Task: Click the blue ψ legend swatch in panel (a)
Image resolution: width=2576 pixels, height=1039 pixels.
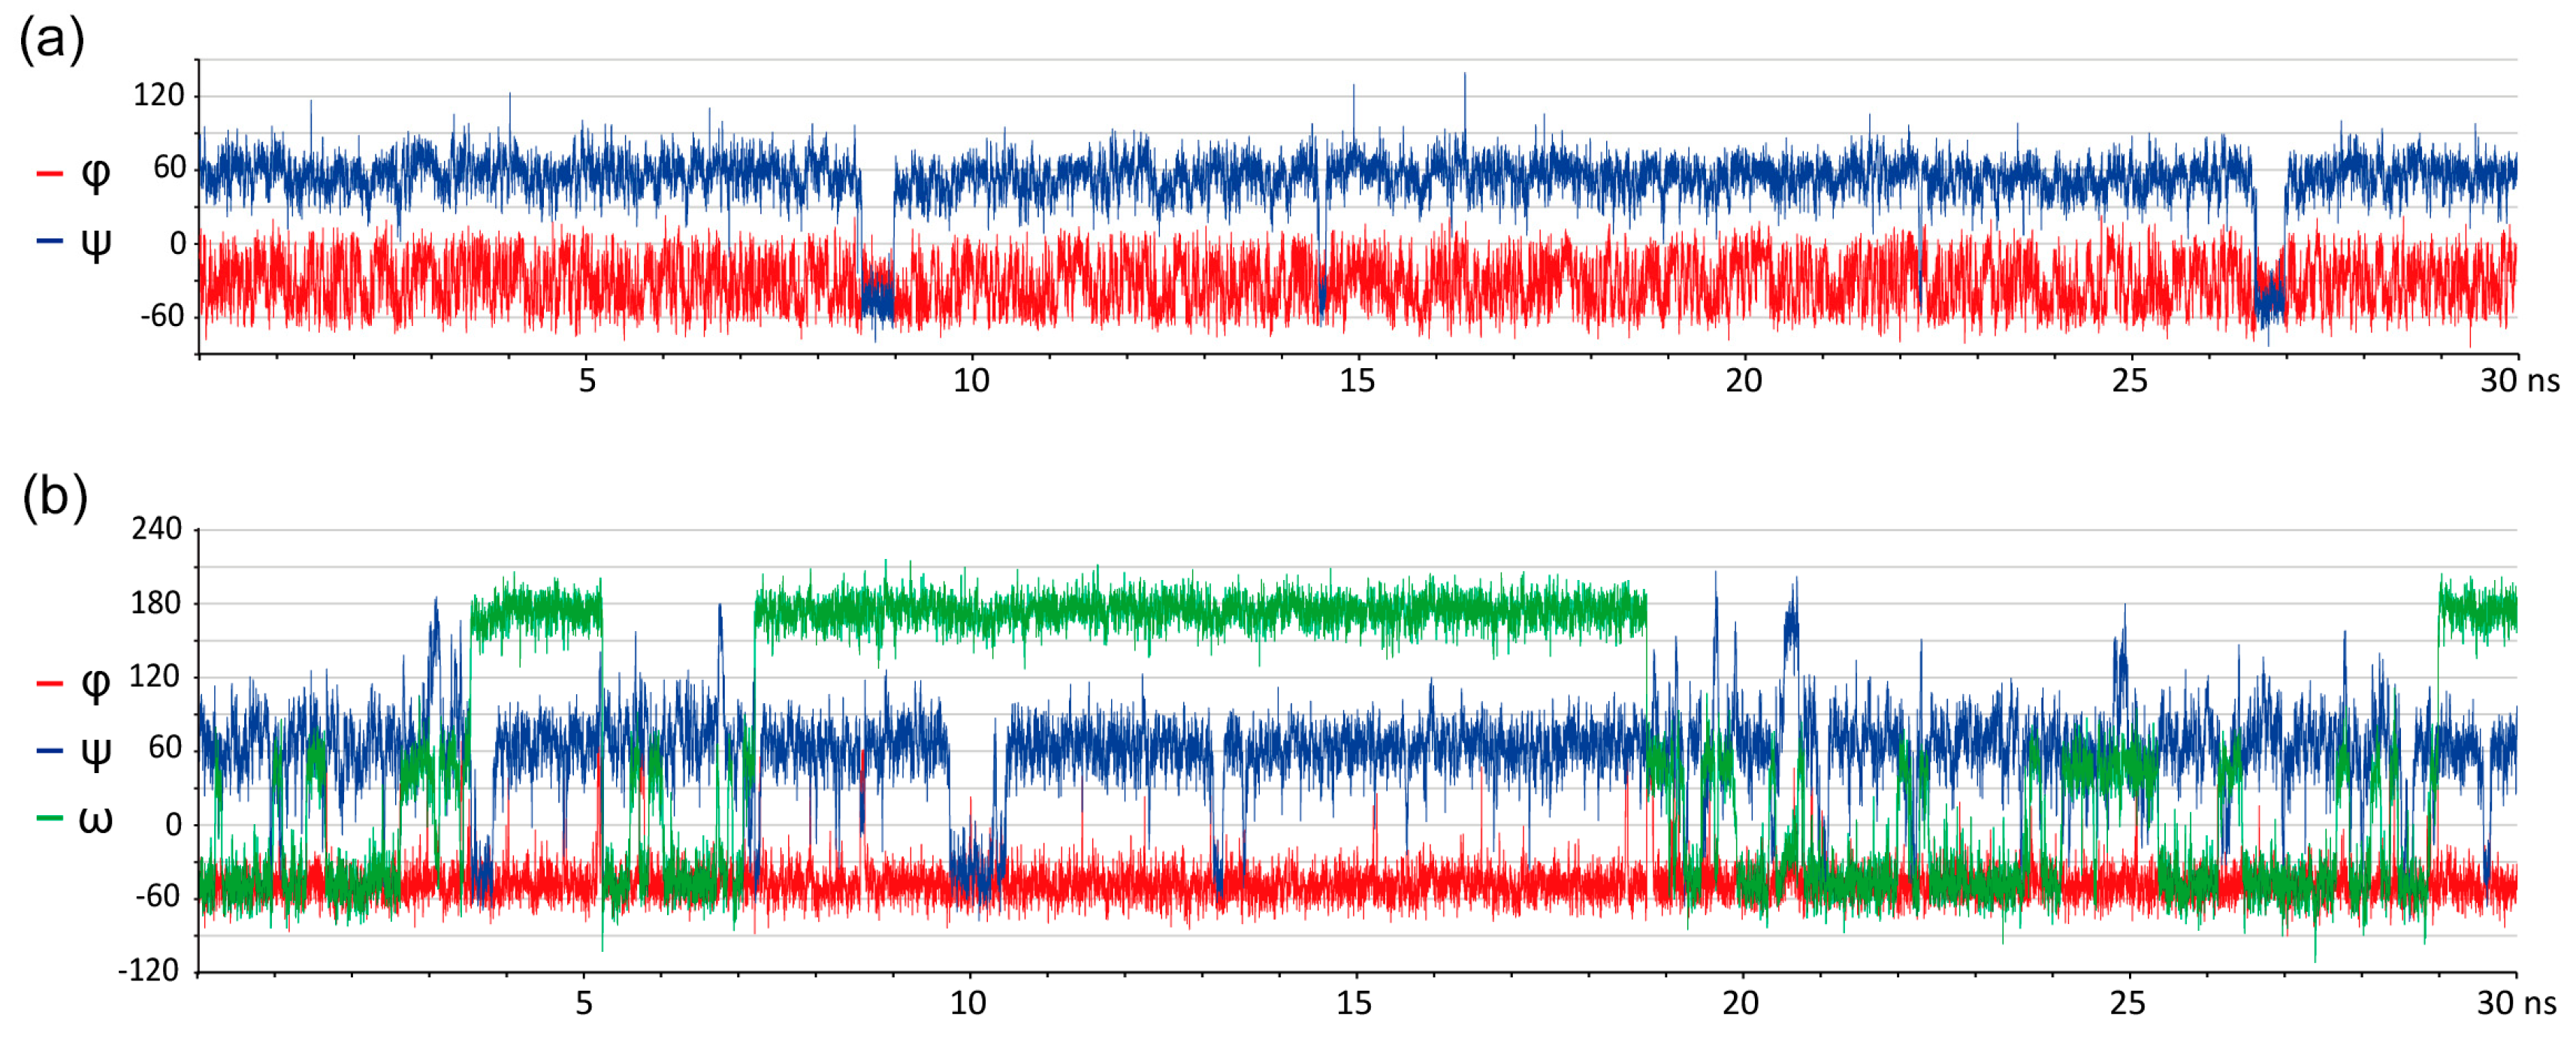Action: (x=49, y=241)
